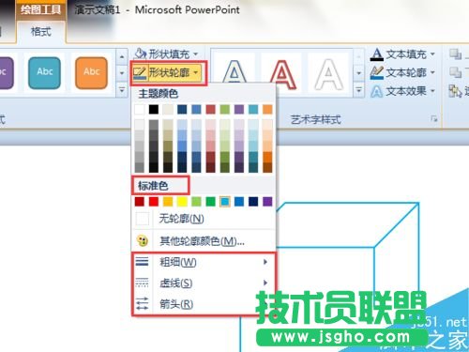469x352 pixels.
Task: Click the arrange send backward icon
Action: (x=455, y=72)
